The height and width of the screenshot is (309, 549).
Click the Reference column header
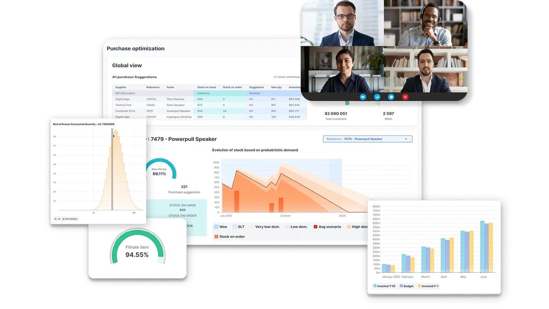pos(153,87)
